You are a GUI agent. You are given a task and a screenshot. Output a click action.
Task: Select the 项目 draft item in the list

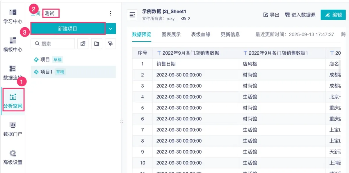click(73, 60)
